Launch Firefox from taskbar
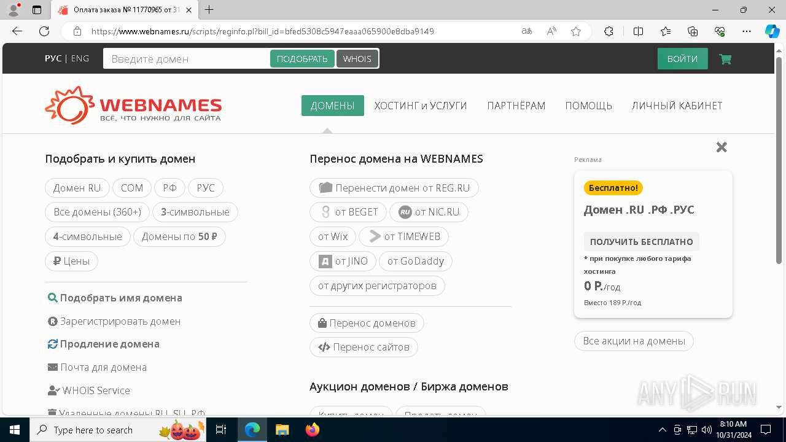The image size is (786, 442). (313, 430)
